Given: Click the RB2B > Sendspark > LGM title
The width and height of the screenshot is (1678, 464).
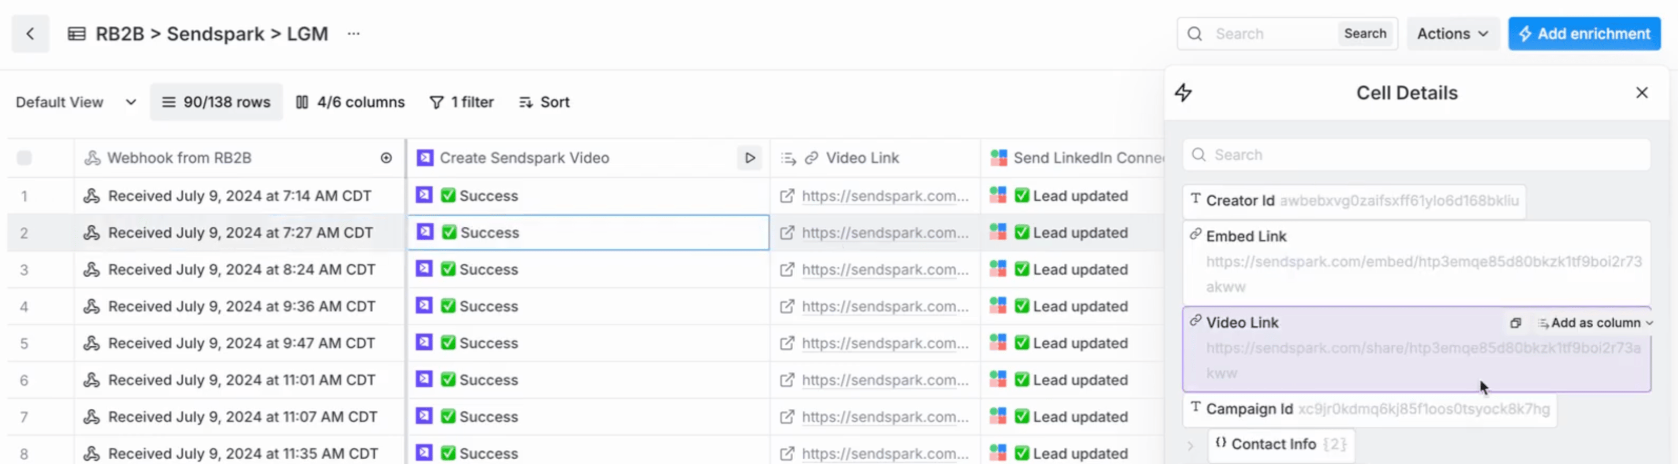Looking at the screenshot, I should 212,34.
